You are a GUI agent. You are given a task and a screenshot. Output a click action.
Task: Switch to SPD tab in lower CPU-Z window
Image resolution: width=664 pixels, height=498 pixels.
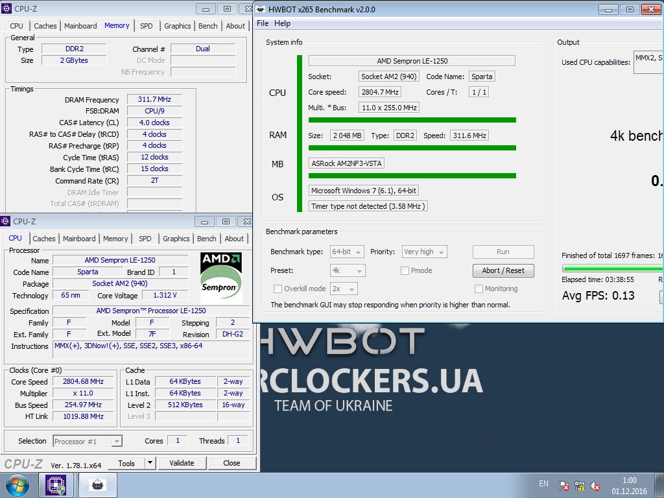click(x=145, y=239)
